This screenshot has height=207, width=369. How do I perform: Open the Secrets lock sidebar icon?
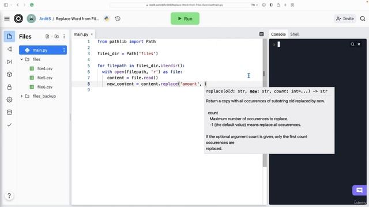9,87
